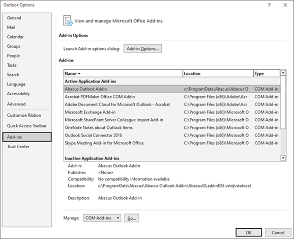This screenshot has width=294, height=239.
Task: Sort by the Name column header
Action: [x=123, y=74]
